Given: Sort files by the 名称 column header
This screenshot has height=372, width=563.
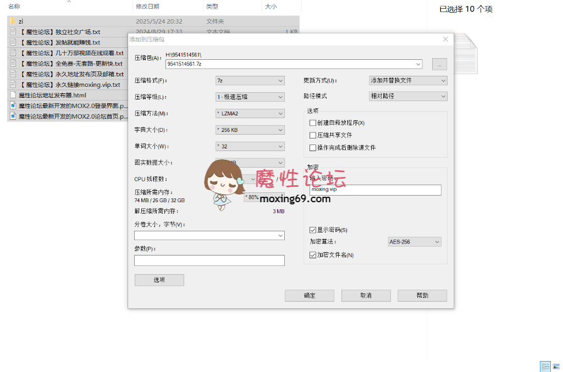Looking at the screenshot, I should [14, 7].
